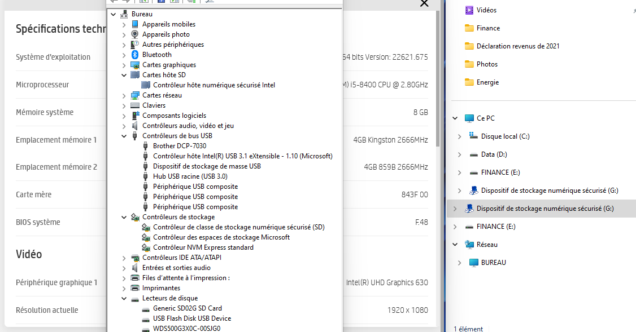636x332 pixels.
Task: Select Contrôleur hôte Intel USB 3.1 eXtensible
Action: point(242,156)
